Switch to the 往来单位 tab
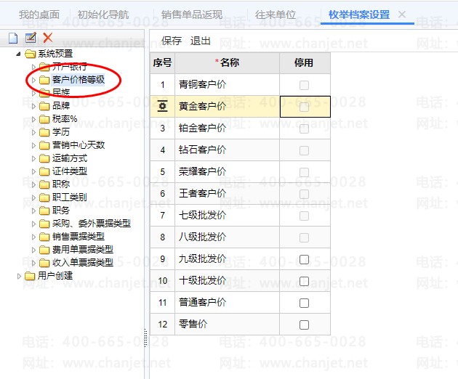Viewport: 458px width, 379px height. coord(276,15)
